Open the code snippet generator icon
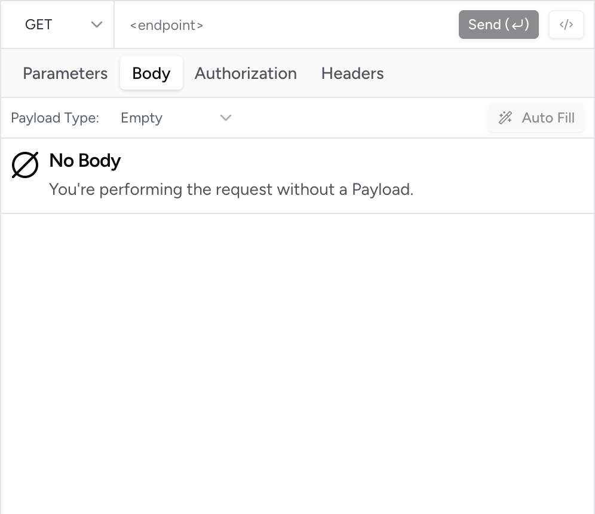This screenshot has width=595, height=514. tap(566, 25)
